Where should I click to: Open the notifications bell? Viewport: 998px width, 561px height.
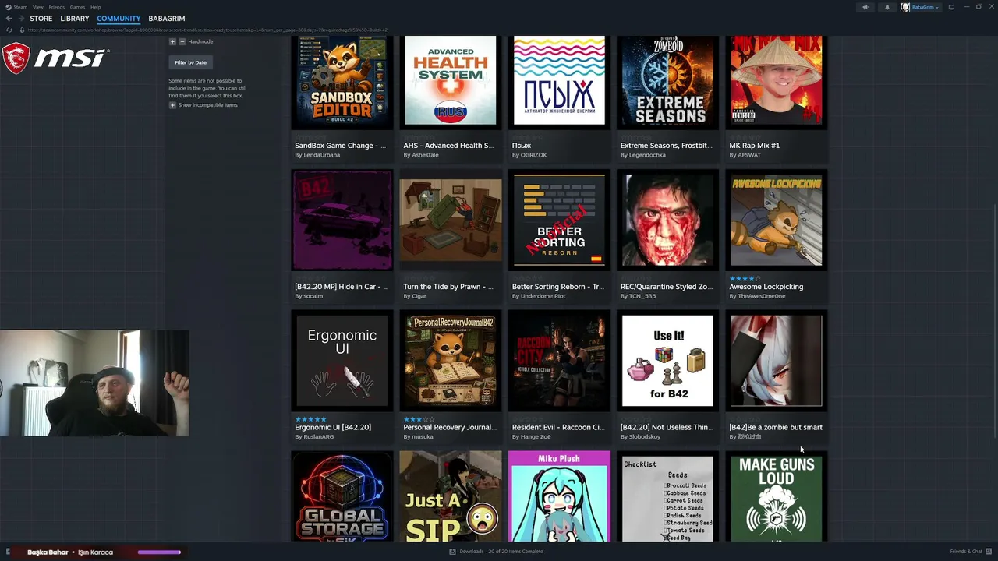coord(887,7)
